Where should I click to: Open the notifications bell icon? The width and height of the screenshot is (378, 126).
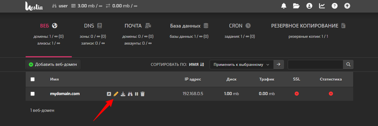284,6
